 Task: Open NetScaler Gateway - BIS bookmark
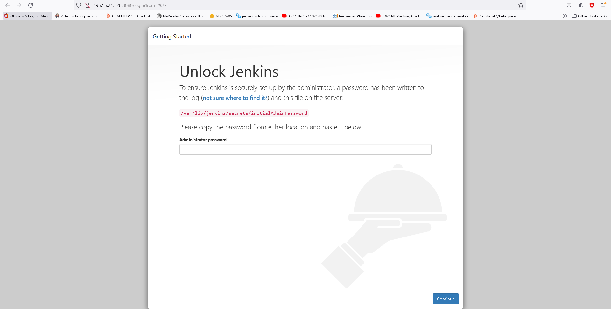pos(180,16)
